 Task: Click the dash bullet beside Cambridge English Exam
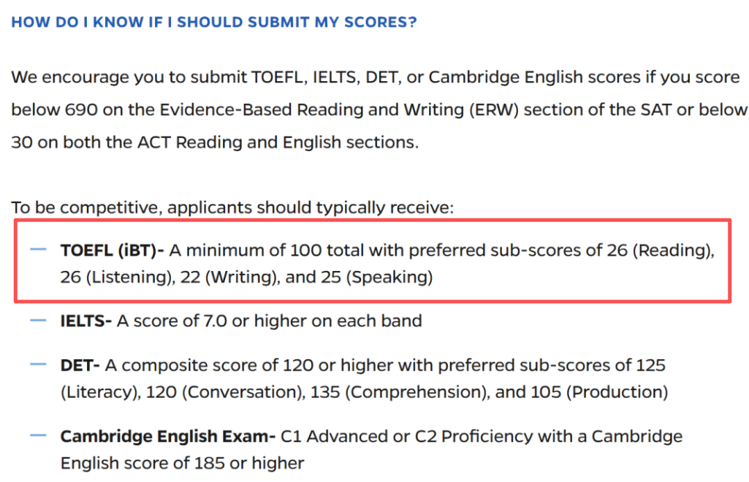pos(38,436)
